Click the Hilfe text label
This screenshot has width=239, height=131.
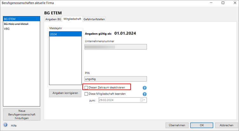pos(14,126)
